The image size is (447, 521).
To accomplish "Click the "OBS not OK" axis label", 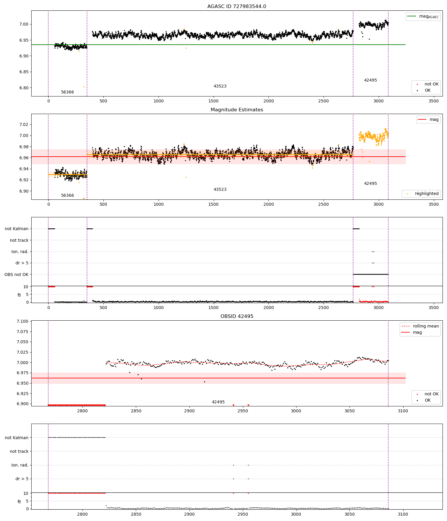I will (x=16, y=274).
